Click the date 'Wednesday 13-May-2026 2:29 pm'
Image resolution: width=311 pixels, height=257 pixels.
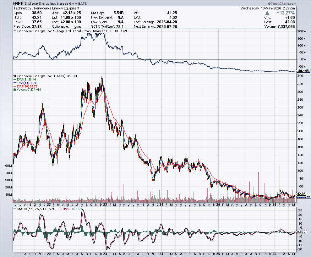[268, 8]
